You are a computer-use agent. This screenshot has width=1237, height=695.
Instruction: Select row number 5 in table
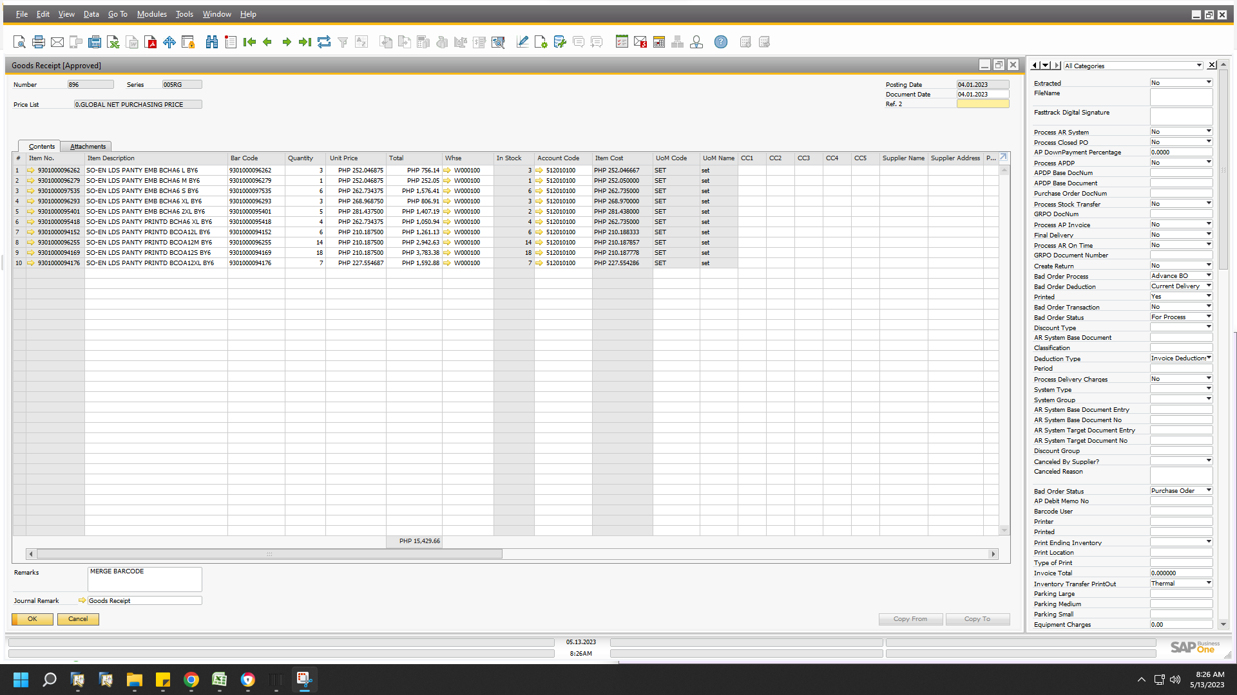click(x=18, y=212)
